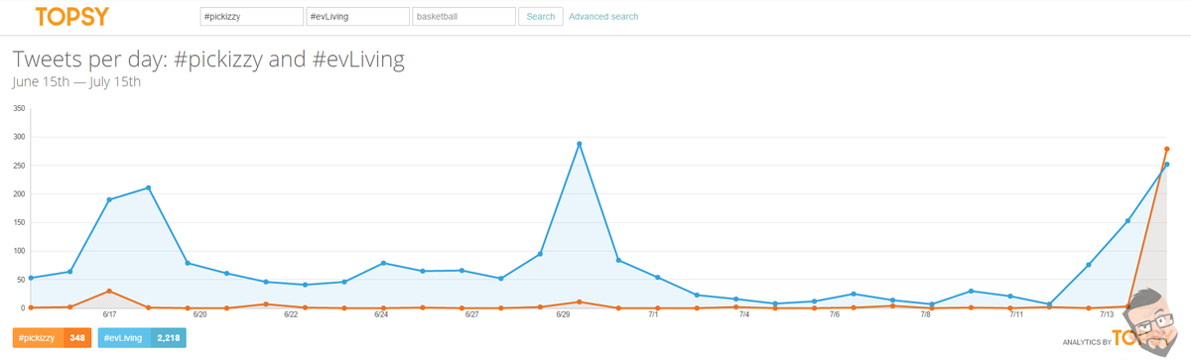The width and height of the screenshot is (1191, 363).
Task: Click the 150 y-axis value
Action: (x=19, y=222)
